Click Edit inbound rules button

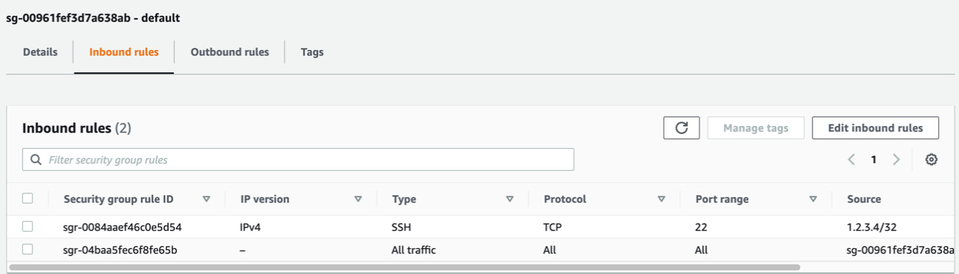click(x=875, y=128)
